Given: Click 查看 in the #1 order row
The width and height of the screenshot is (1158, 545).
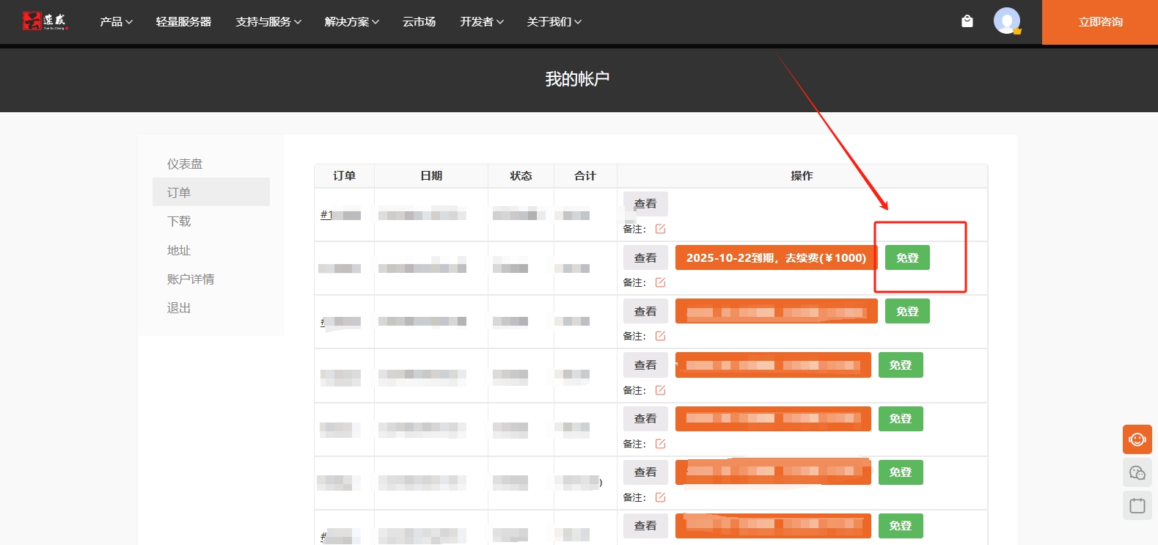Looking at the screenshot, I should pyautogui.click(x=645, y=204).
